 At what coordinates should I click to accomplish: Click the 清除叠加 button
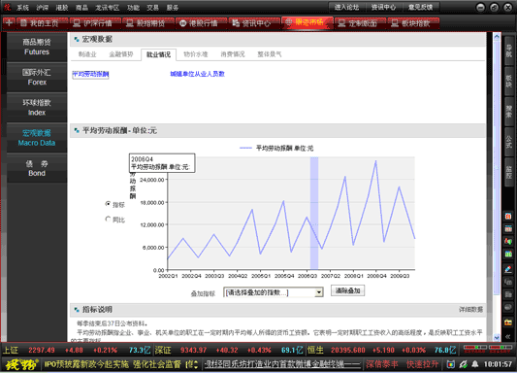tap(347, 290)
